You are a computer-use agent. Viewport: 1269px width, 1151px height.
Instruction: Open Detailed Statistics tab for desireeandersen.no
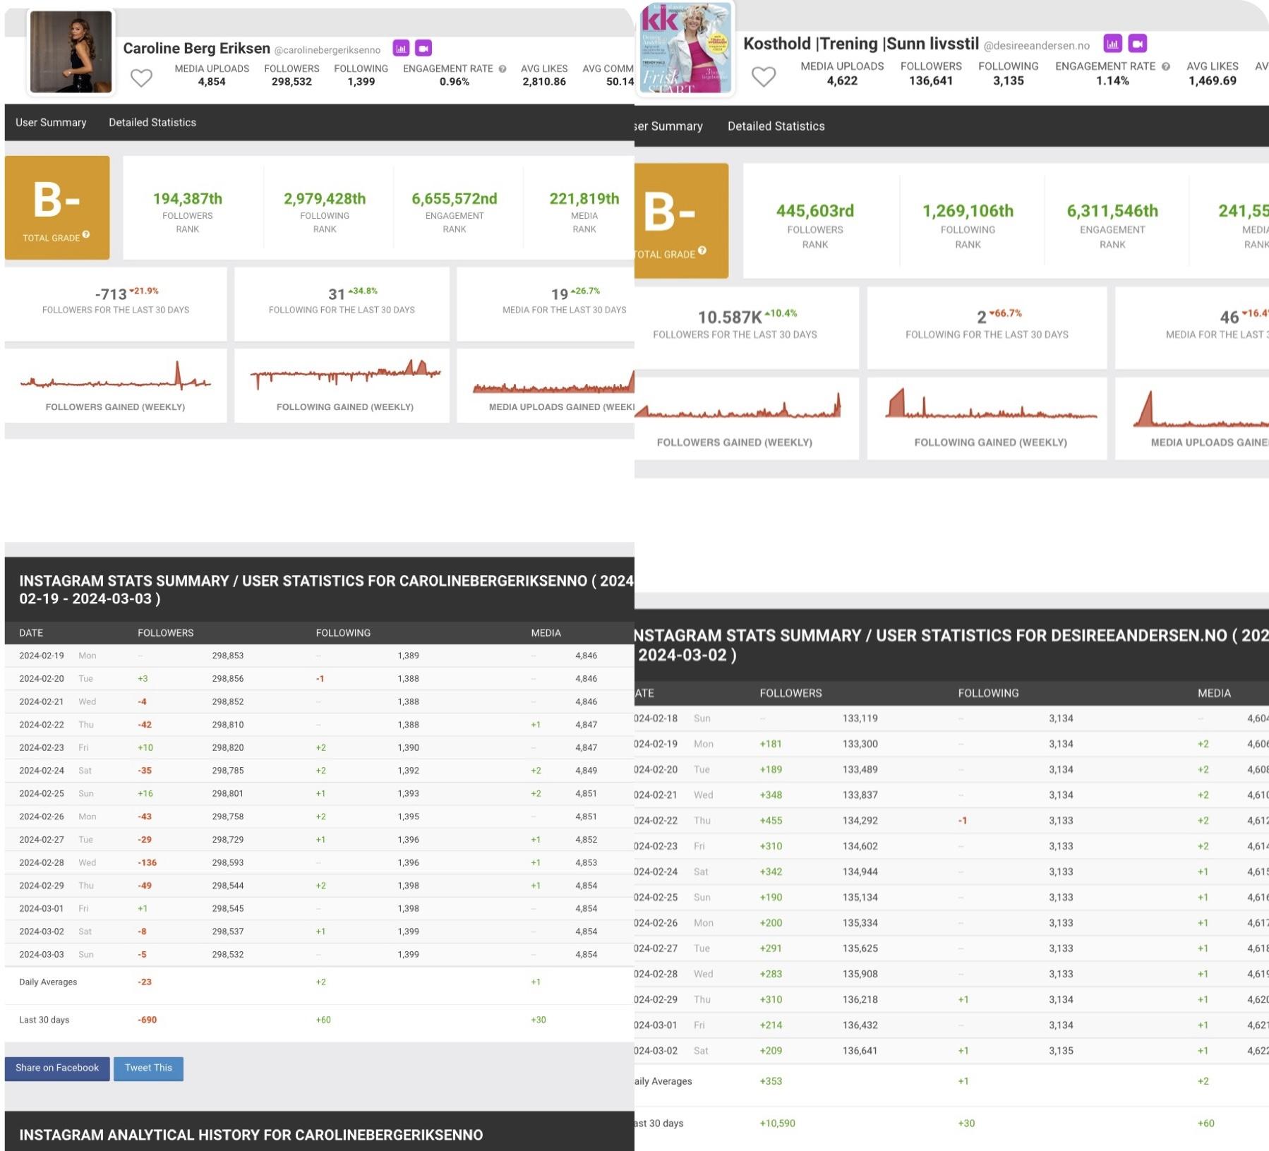coord(776,126)
